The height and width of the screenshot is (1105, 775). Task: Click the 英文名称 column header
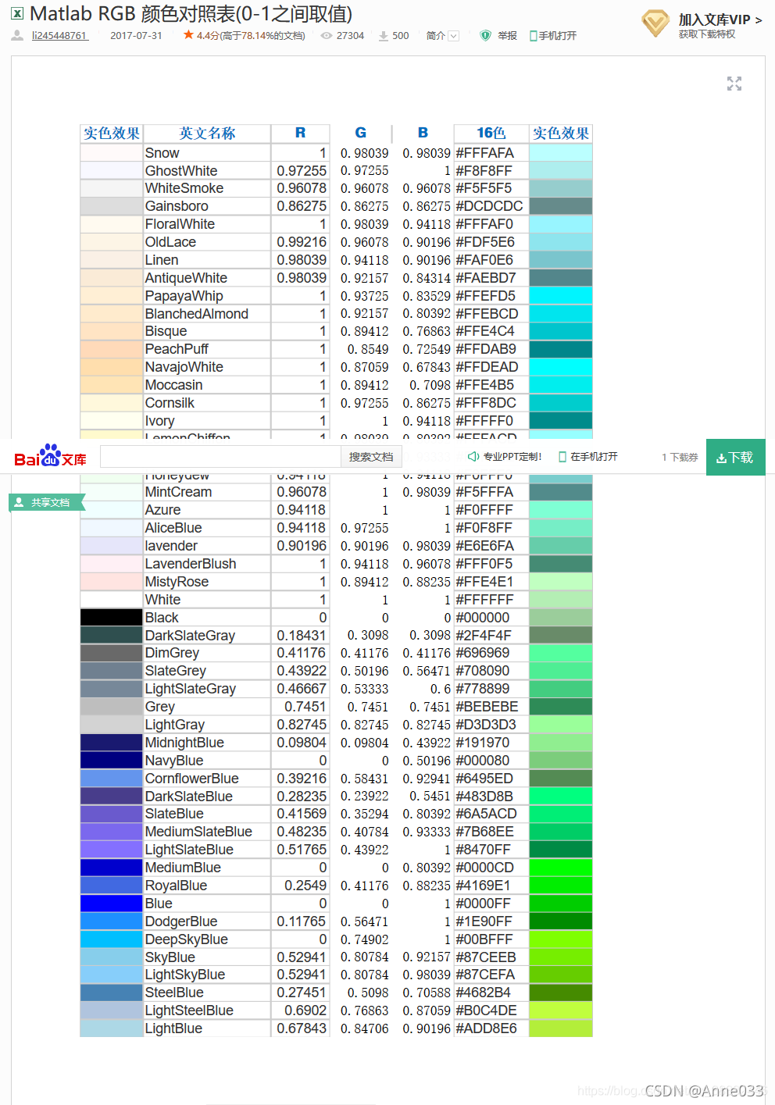click(207, 134)
